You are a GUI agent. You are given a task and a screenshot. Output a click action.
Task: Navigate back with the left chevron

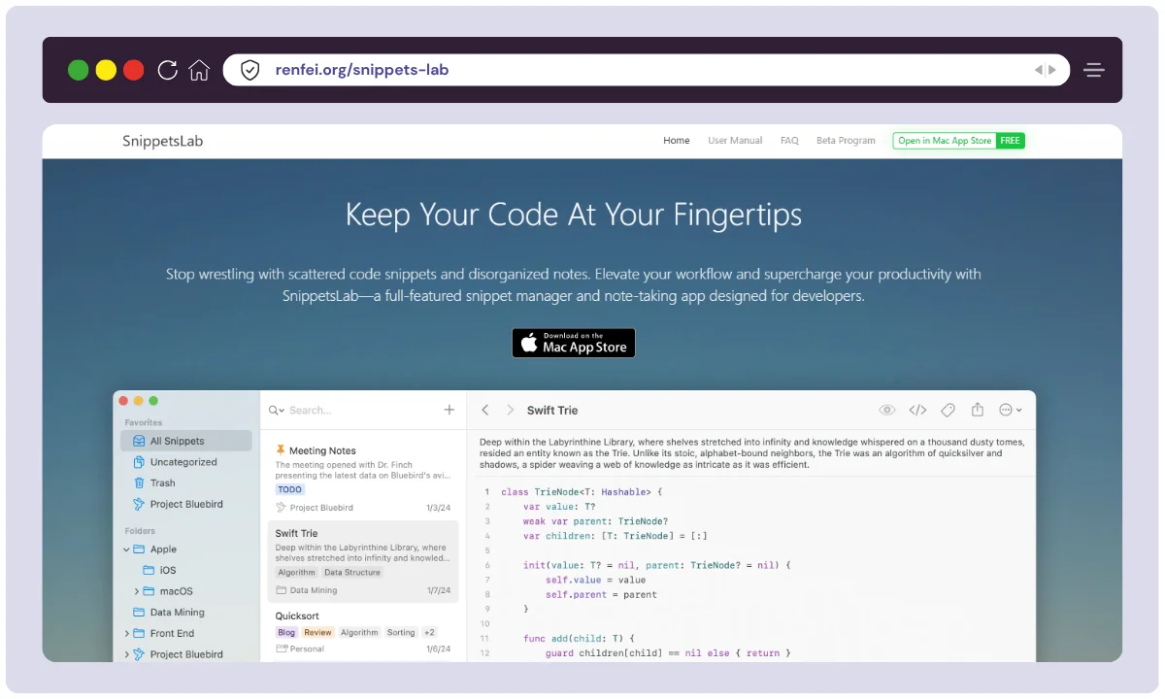point(485,411)
